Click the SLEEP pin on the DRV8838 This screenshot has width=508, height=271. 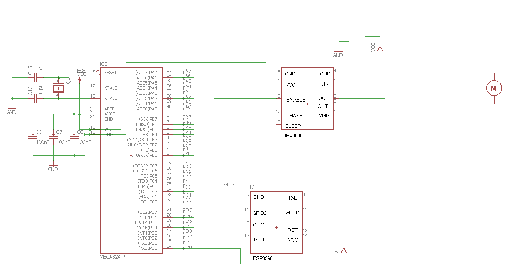[293, 126]
